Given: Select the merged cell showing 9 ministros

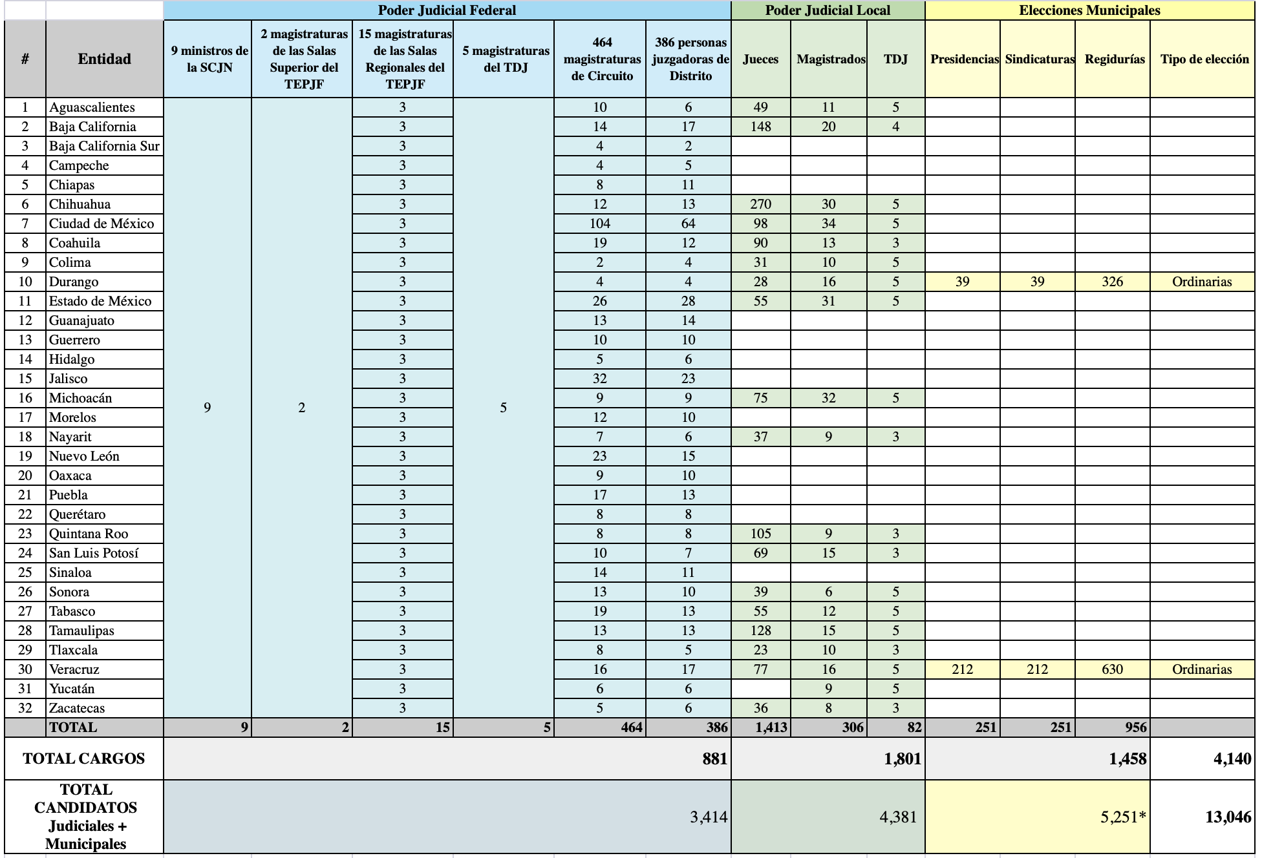Looking at the screenshot, I should 207,407.
